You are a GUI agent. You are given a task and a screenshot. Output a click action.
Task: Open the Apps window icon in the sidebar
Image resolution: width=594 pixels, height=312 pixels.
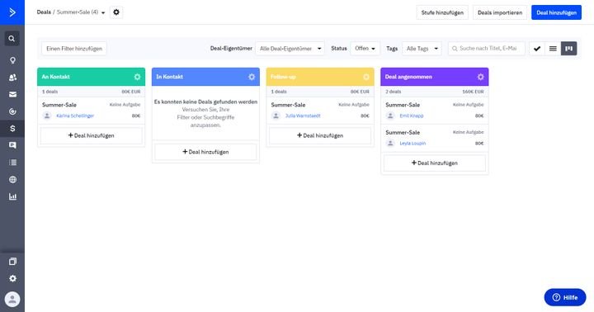coord(12,262)
